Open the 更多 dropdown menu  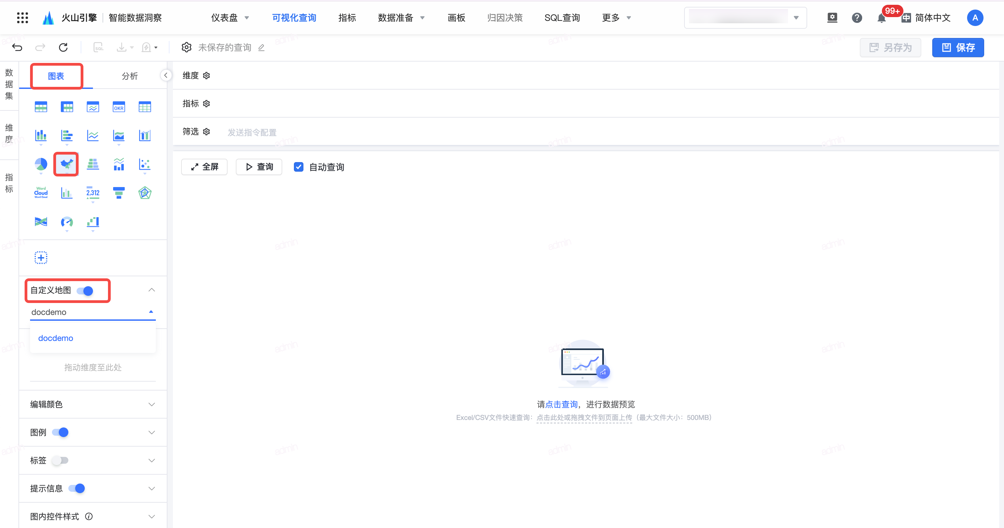click(x=616, y=17)
